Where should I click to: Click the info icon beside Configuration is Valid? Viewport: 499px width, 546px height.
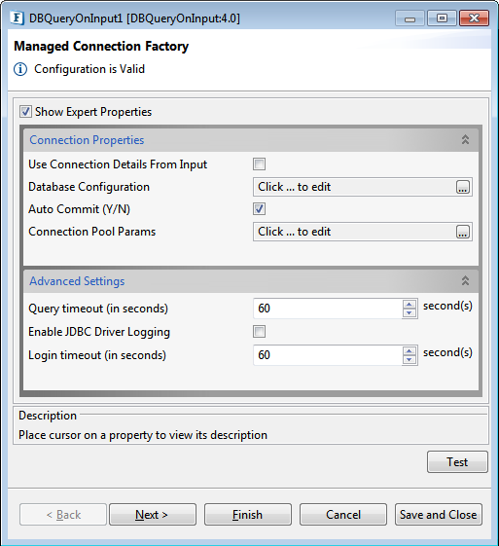(x=20, y=69)
